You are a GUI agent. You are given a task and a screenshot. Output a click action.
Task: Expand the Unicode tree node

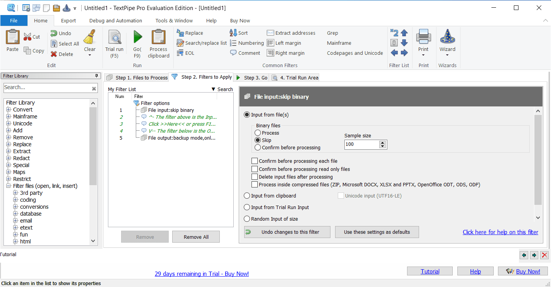[x=9, y=123]
